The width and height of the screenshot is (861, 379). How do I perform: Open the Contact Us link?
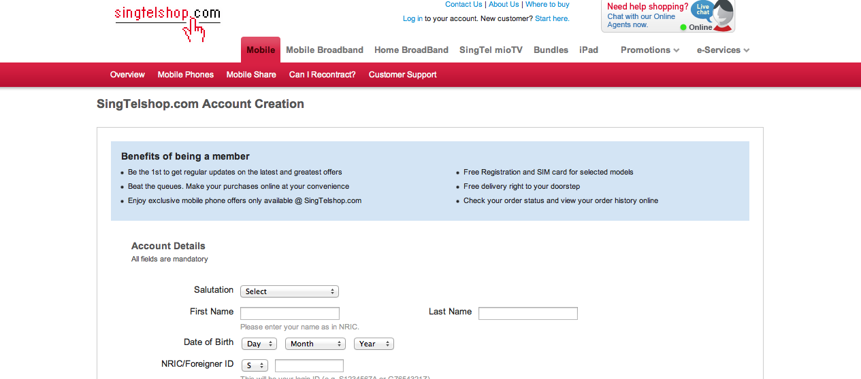(464, 4)
